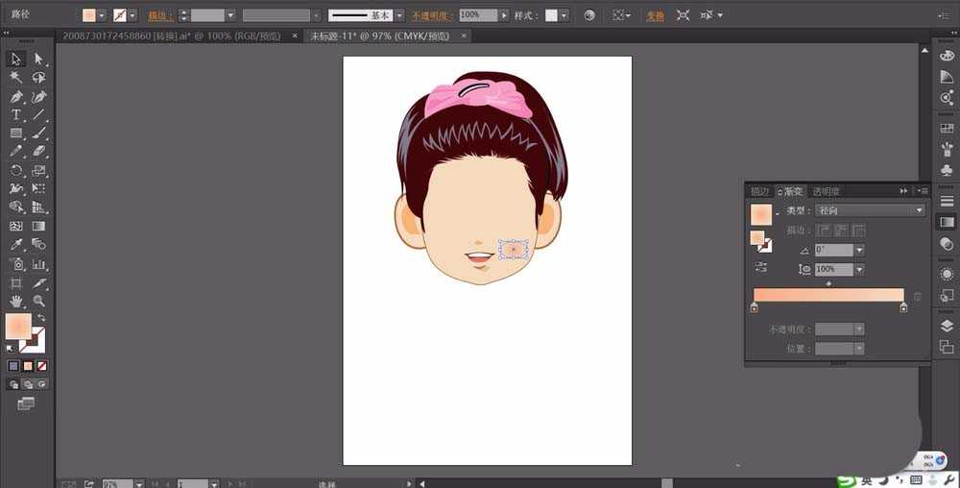Select the right gradient color stop
The image size is (960, 488).
[x=903, y=308]
